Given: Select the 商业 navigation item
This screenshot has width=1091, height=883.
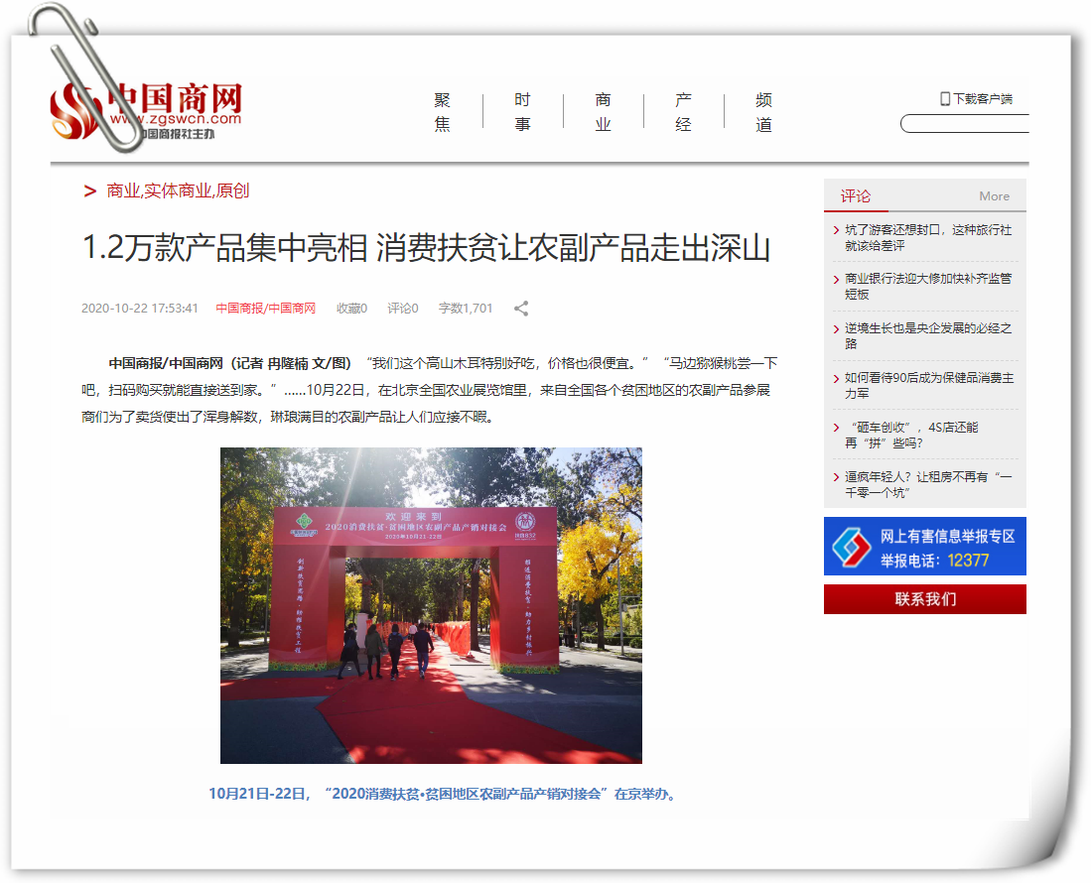Looking at the screenshot, I should [603, 112].
